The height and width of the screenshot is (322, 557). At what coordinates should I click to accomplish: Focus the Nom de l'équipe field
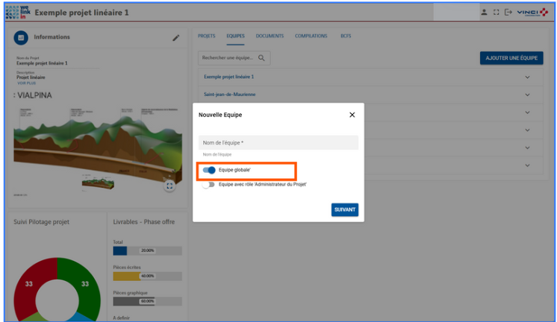278,142
